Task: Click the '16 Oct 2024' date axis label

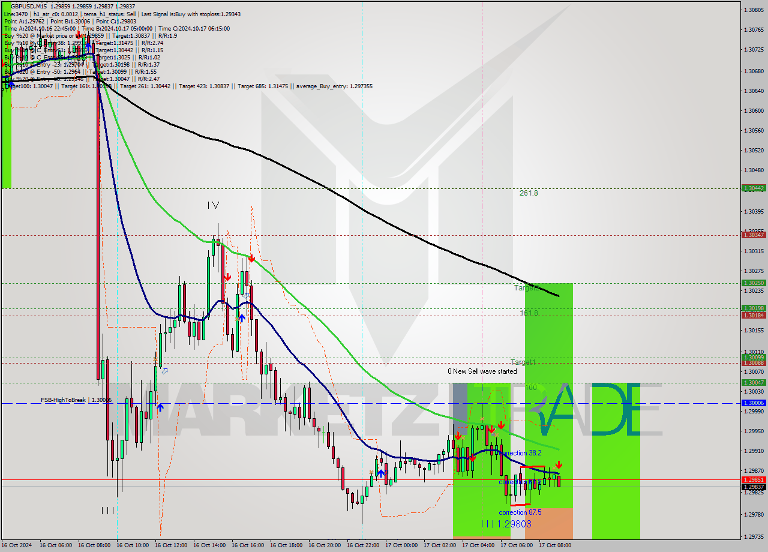Action: pyautogui.click(x=17, y=545)
